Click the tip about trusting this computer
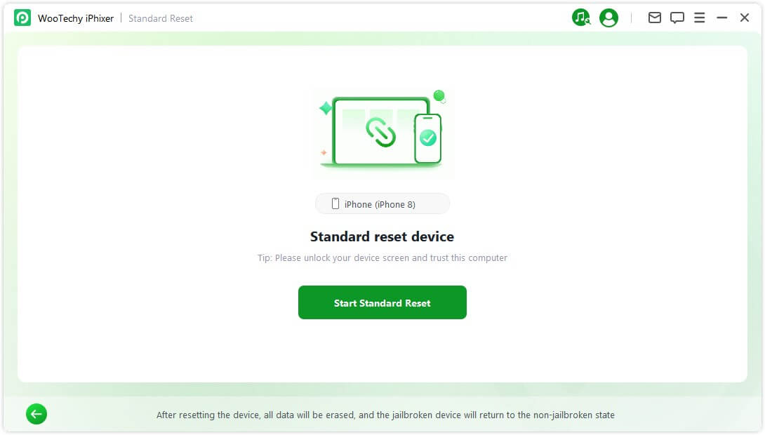This screenshot has width=765, height=435. (382, 257)
